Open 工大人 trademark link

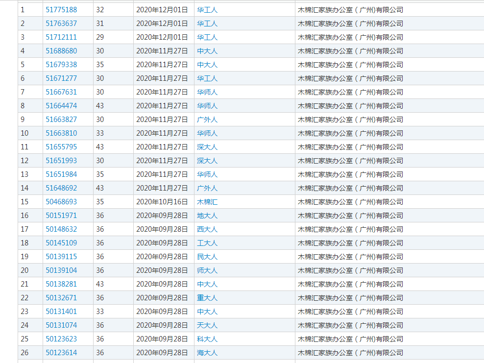[207, 243]
